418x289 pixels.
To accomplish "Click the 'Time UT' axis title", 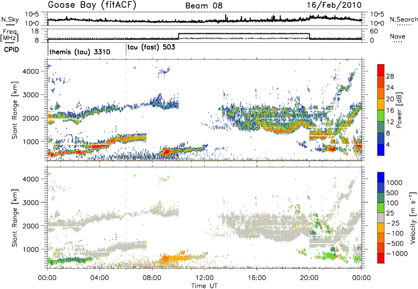I will [204, 286].
